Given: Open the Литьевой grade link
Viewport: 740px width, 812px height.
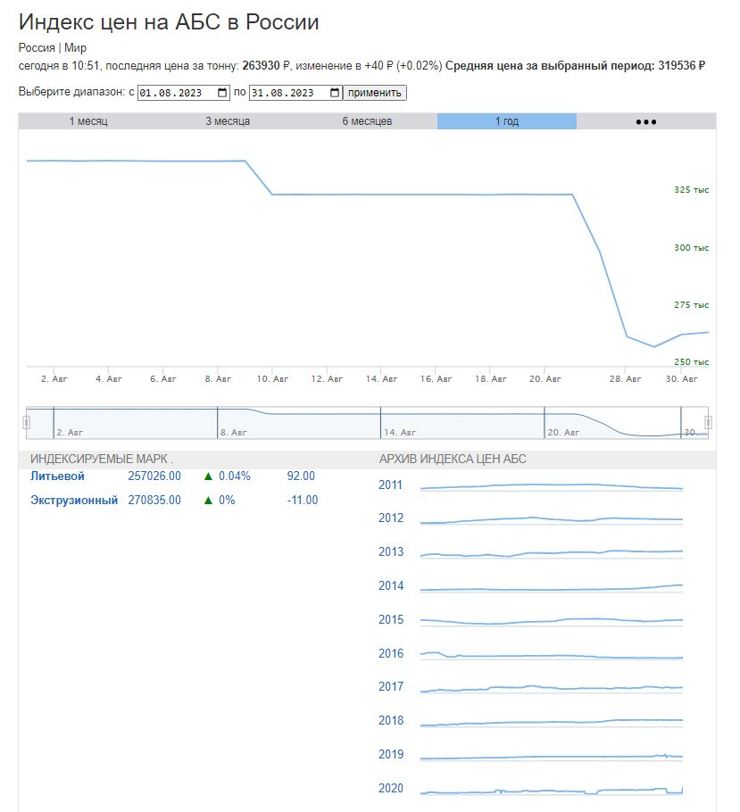Looking at the screenshot, I should (x=57, y=476).
